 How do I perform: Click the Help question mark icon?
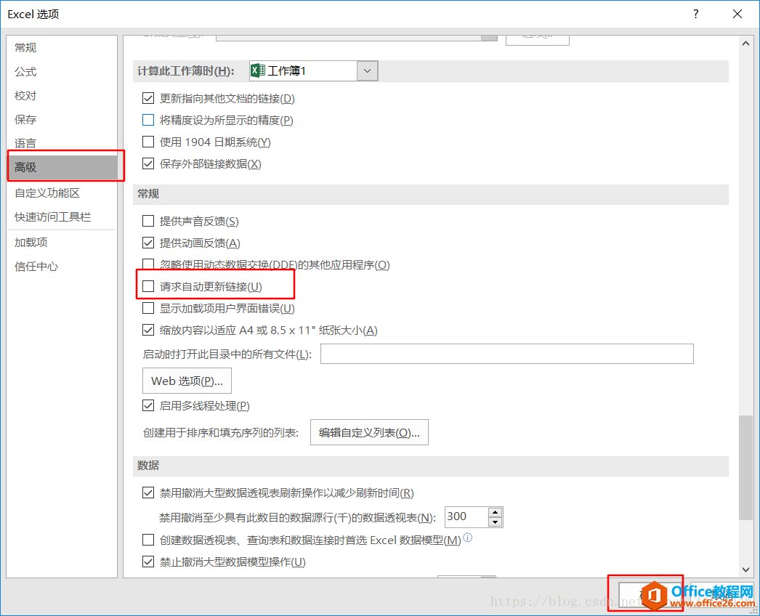click(x=695, y=14)
